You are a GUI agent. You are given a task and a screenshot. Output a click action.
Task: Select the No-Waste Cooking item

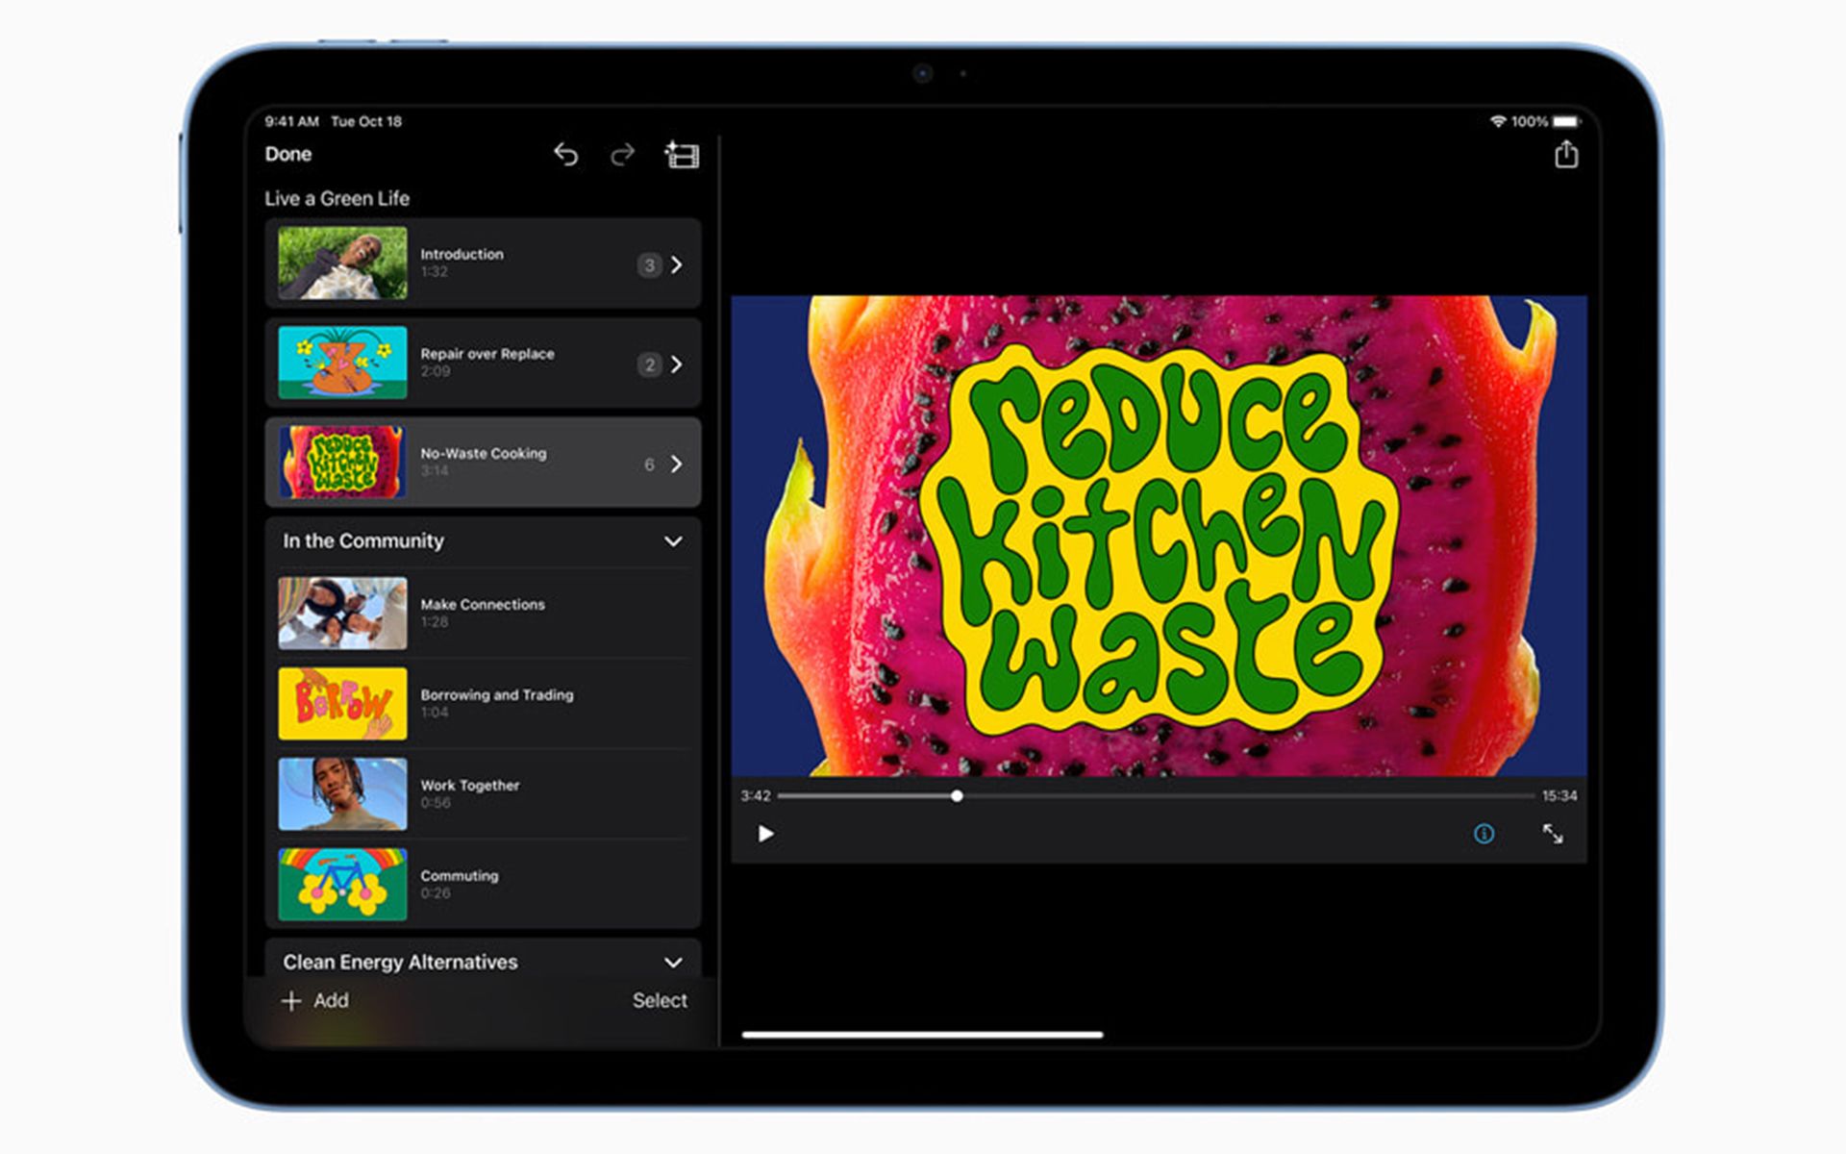click(483, 463)
